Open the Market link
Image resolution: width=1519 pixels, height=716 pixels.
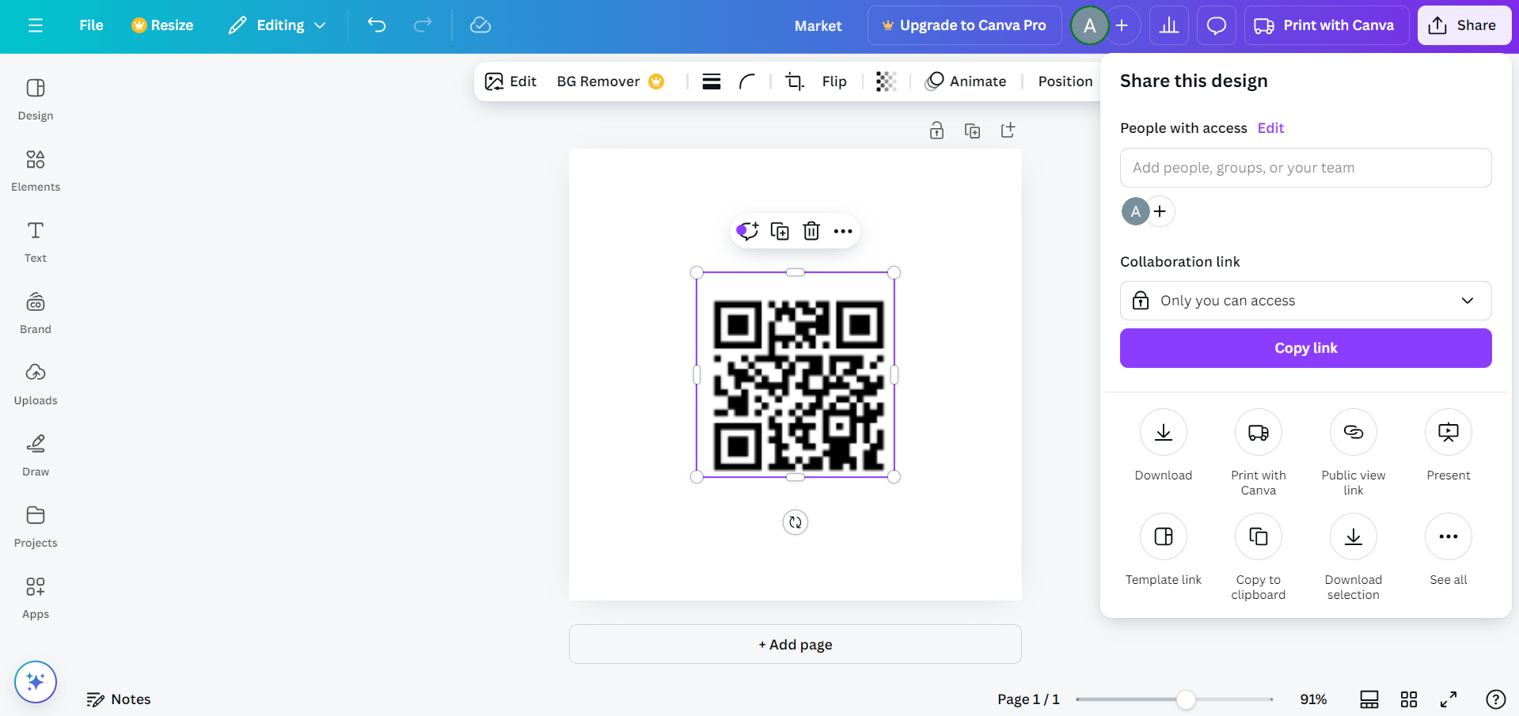pos(818,25)
